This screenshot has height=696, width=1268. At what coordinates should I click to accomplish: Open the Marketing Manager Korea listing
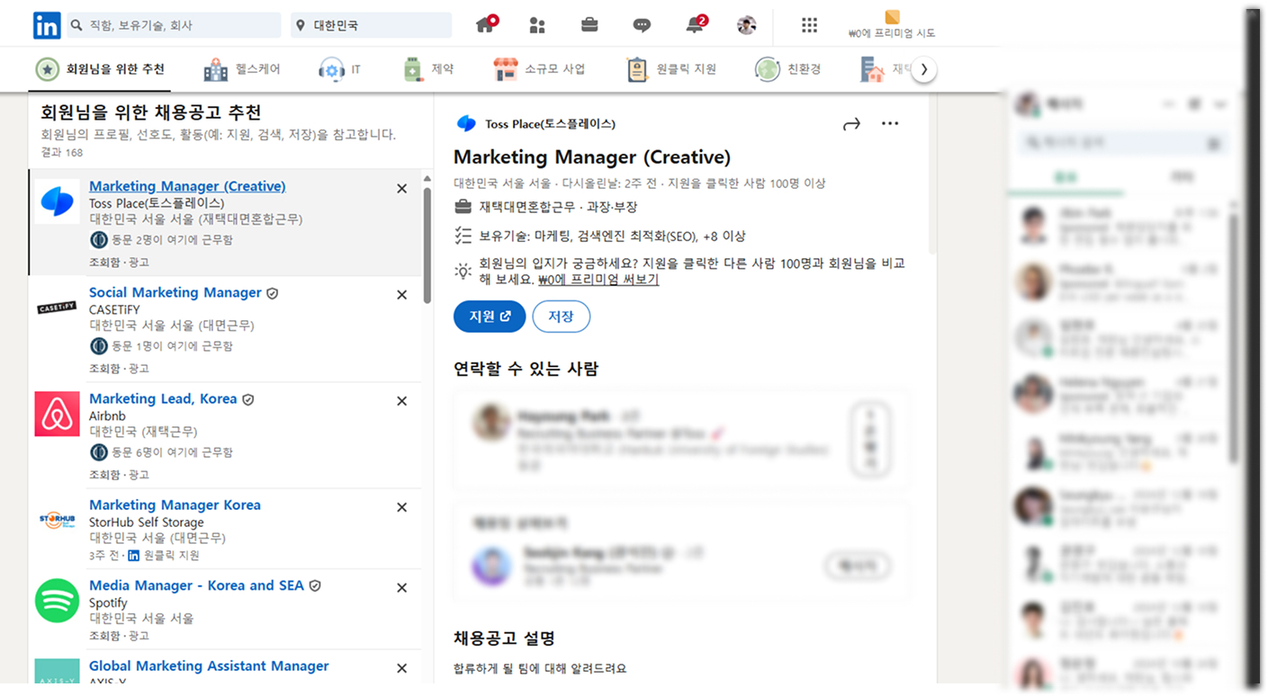coord(175,504)
